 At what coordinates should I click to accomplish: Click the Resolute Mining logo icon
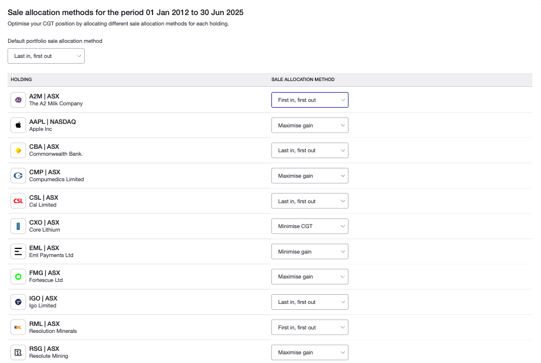(x=19, y=353)
